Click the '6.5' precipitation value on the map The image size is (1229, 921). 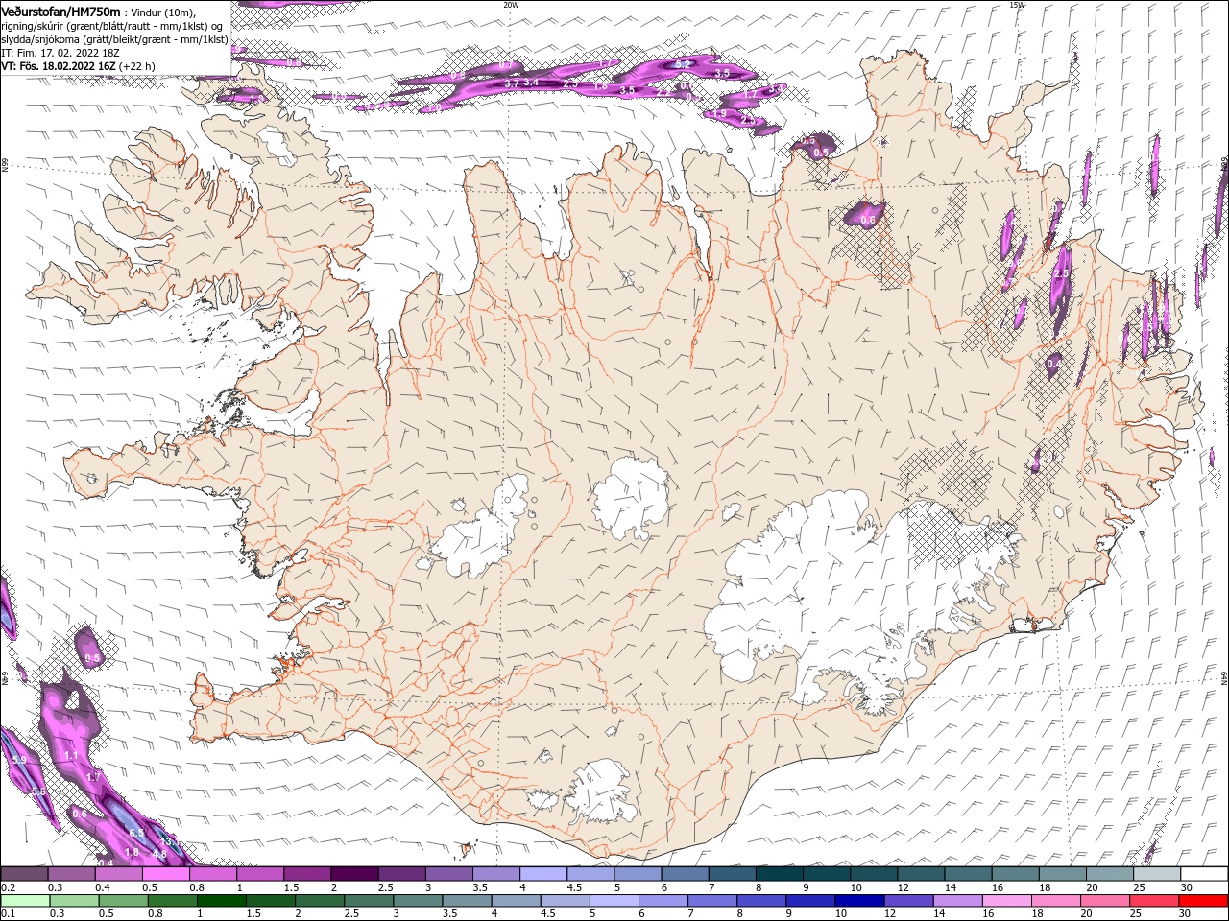pyautogui.click(x=136, y=833)
